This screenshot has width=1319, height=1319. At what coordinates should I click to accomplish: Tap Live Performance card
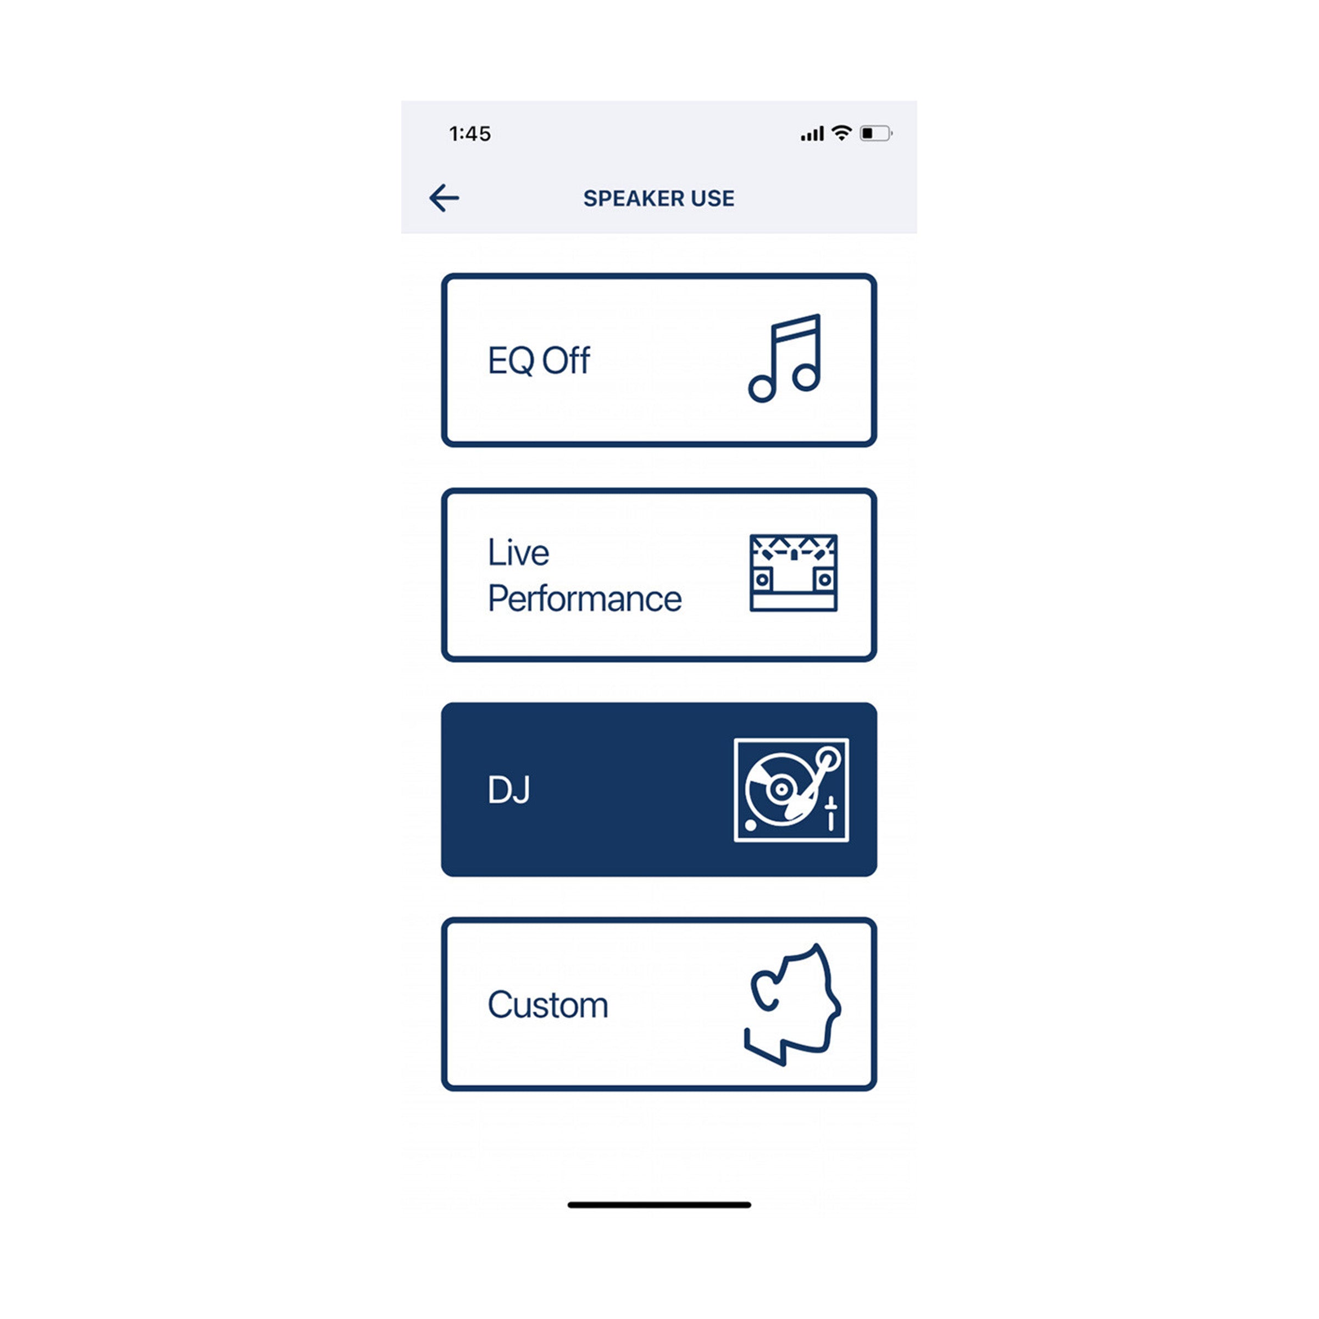[661, 585]
